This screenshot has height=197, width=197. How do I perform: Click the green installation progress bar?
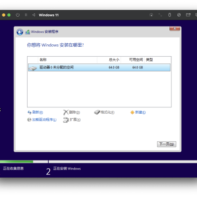coord(16,162)
